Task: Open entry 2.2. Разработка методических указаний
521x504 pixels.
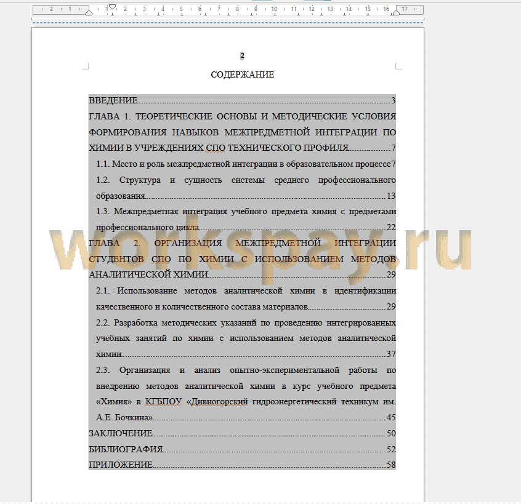Action: (x=246, y=338)
